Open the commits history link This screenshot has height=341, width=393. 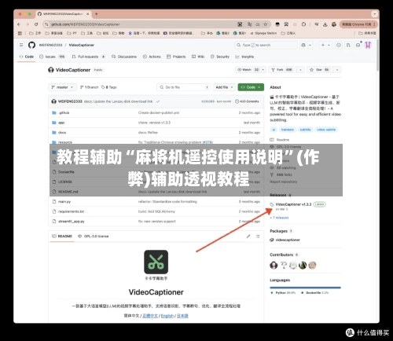pos(247,101)
